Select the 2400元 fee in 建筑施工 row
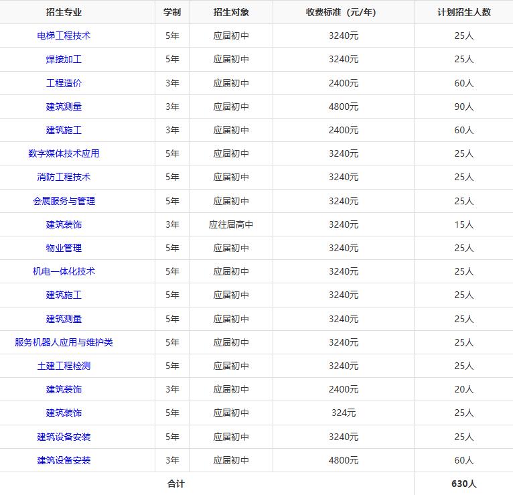The height and width of the screenshot is (495, 513). (x=344, y=130)
